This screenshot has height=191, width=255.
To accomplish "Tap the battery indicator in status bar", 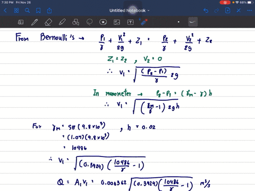I will (250, 3).
